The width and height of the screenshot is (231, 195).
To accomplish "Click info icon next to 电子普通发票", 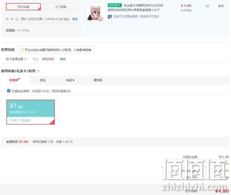I will point(26,59).
